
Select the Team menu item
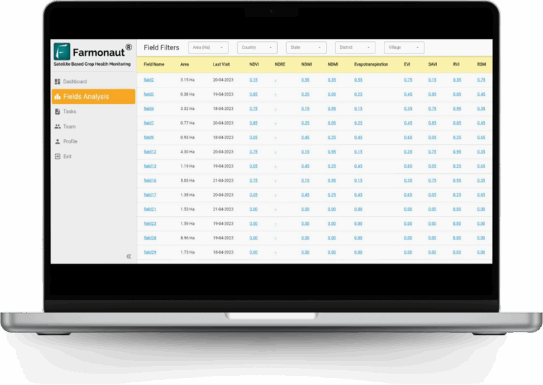[69, 126]
